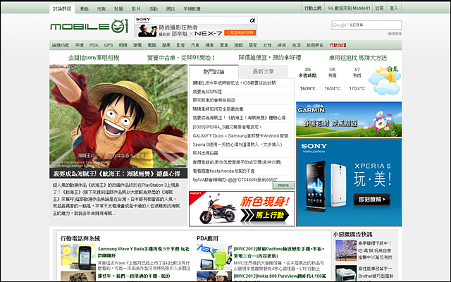Screen dimensions: 451x282
Task: Open the 生活 forum category
Action: coord(296,45)
